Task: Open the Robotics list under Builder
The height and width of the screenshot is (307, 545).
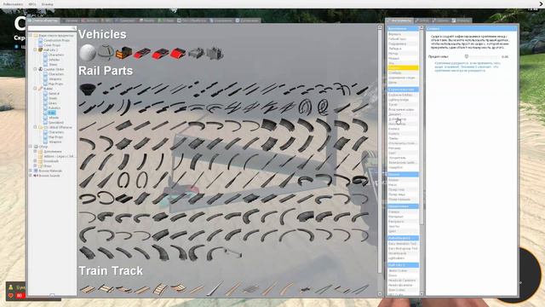Action: tap(54, 108)
